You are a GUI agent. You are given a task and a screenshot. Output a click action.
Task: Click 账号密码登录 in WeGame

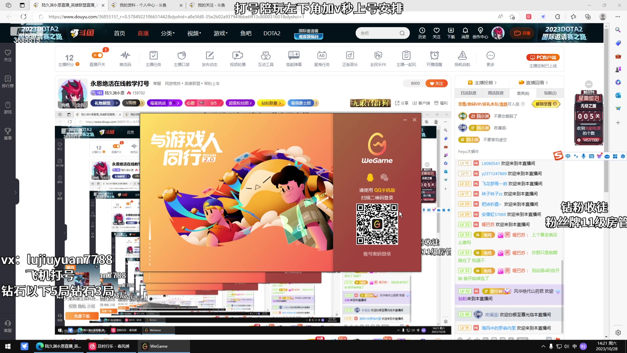[x=377, y=254]
